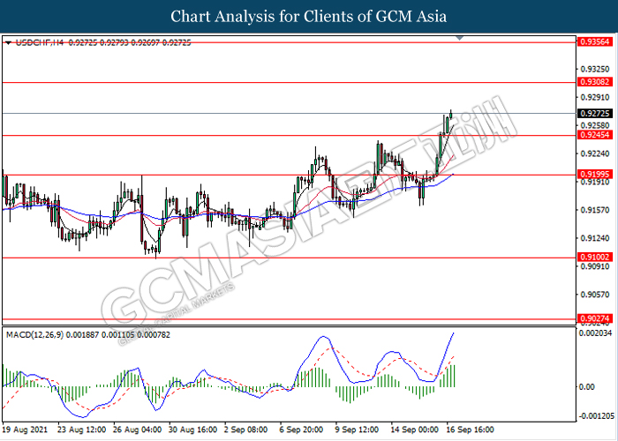This screenshot has height=441, width=618.
Task: Click the latest green MACD histogram bar
Action: (454, 375)
